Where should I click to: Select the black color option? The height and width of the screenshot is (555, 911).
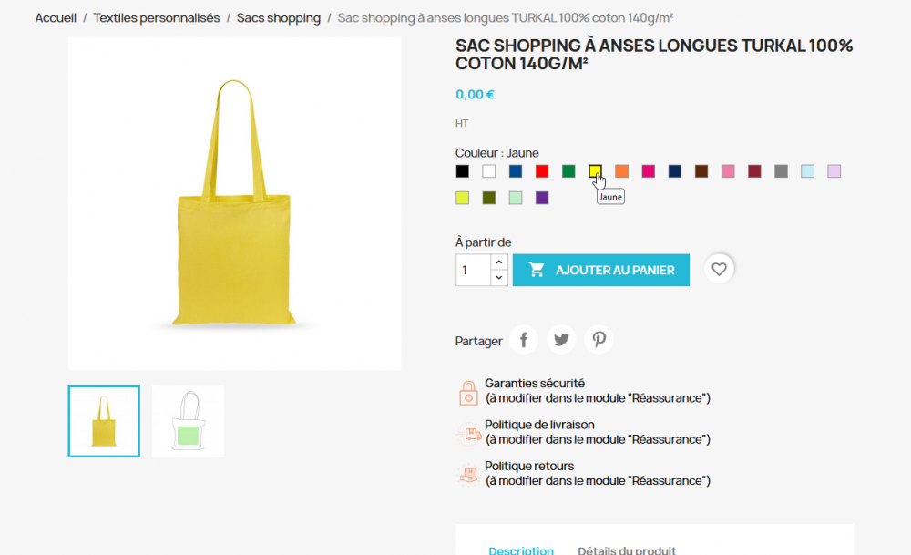[463, 171]
